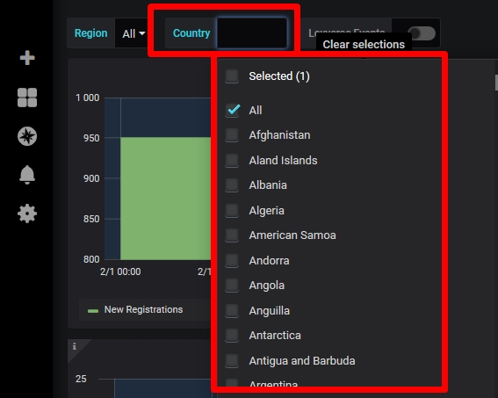Toggle the events switch
Viewport: 498px width, 398px height.
[x=421, y=33]
